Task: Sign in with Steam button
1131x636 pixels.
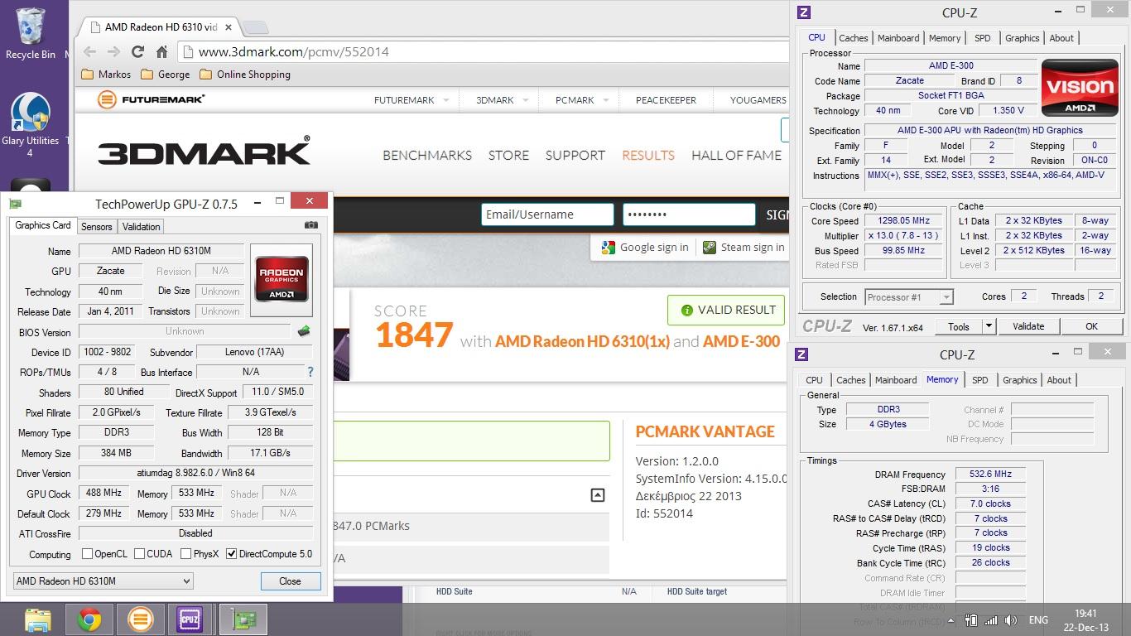Action: (743, 247)
